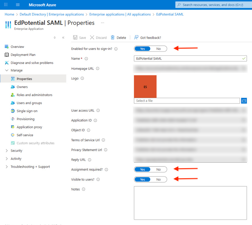Set Enabled for users to sign-in to Yes
The image size is (252, 225).
click(x=142, y=49)
